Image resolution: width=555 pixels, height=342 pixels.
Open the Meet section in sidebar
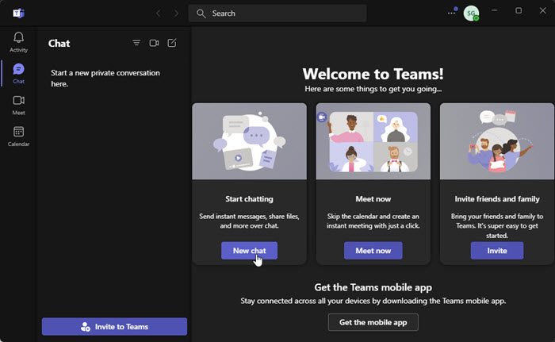point(18,105)
